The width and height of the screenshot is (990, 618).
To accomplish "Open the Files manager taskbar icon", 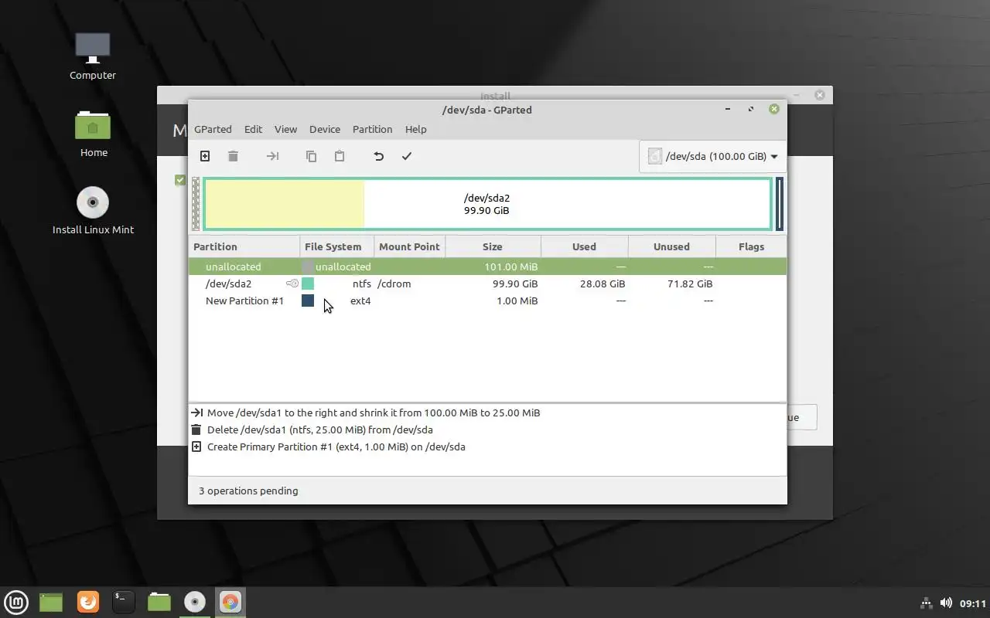I will pyautogui.click(x=159, y=602).
